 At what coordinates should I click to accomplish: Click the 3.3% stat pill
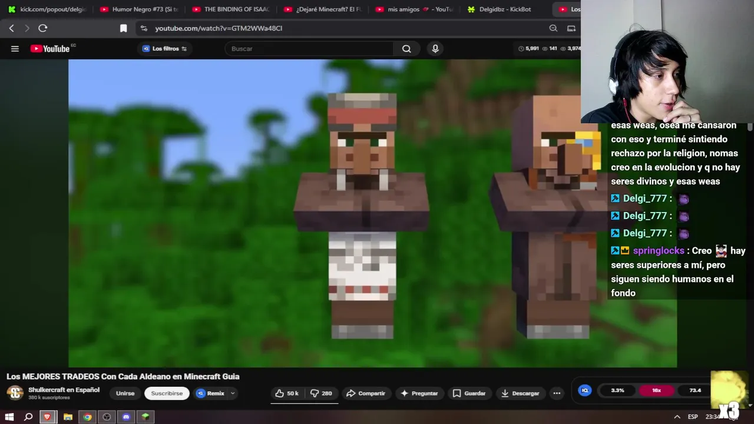coord(617,390)
